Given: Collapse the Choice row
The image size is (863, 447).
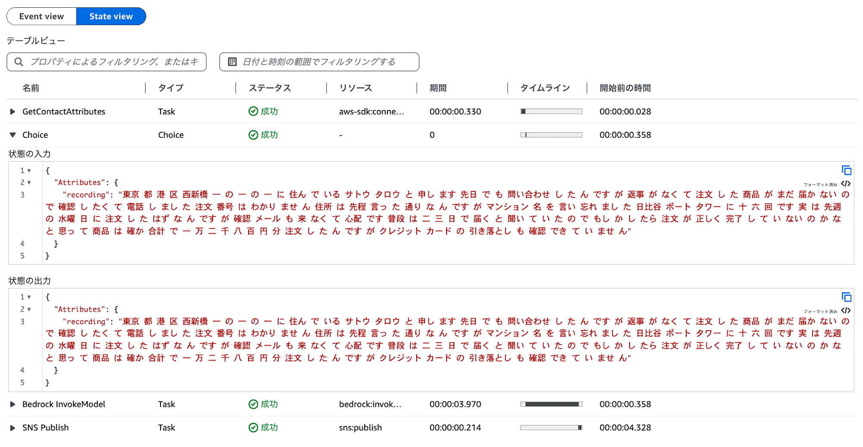Looking at the screenshot, I should (13, 135).
